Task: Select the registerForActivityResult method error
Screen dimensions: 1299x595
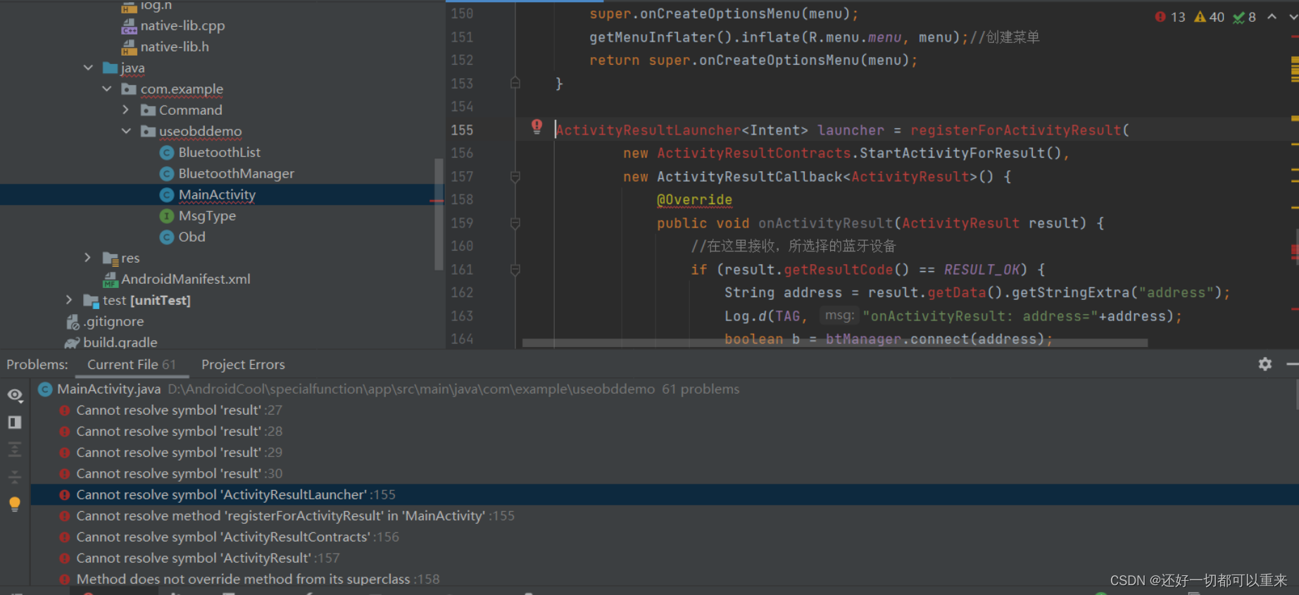Action: pos(664,516)
